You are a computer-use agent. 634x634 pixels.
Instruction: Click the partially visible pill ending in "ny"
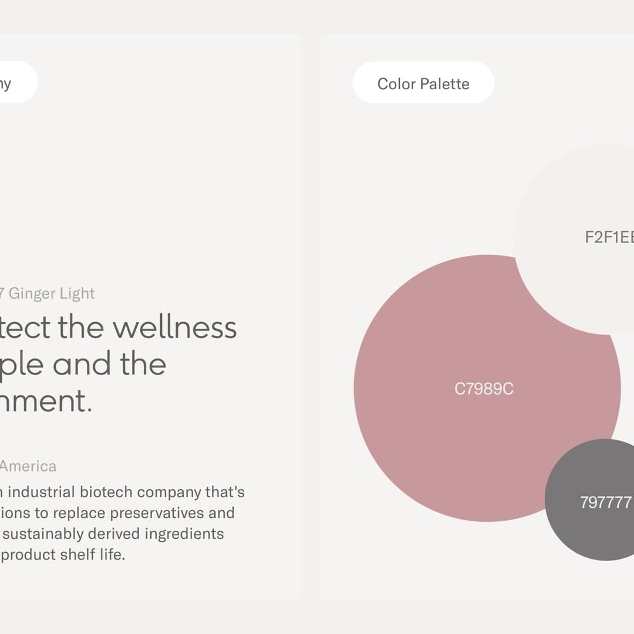click(x=13, y=83)
